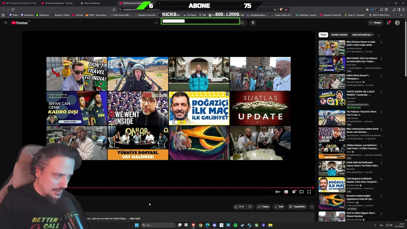Open sidebar thumbnail ŞOK KARAR İrfan Can Kahveci
Viewport: 407px width, 229px height.
[x=332, y=64]
